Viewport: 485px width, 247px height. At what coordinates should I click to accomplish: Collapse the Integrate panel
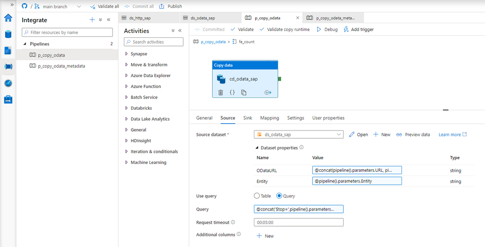(x=109, y=20)
